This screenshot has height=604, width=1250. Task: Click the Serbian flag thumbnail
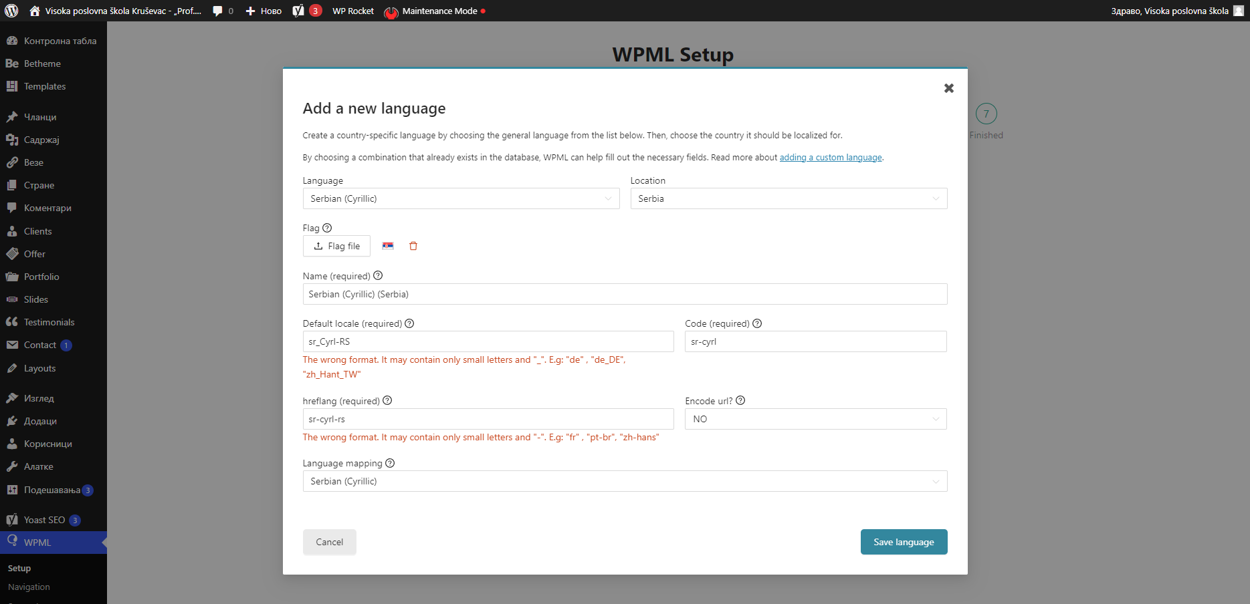388,246
